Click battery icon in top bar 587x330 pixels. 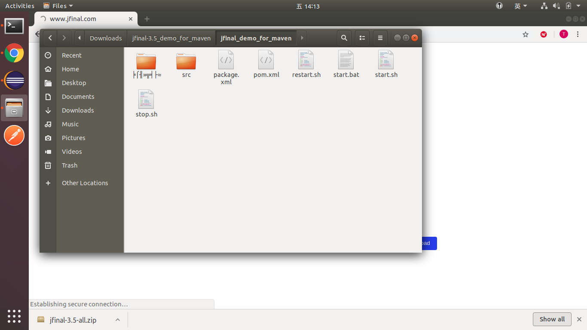tap(569, 6)
